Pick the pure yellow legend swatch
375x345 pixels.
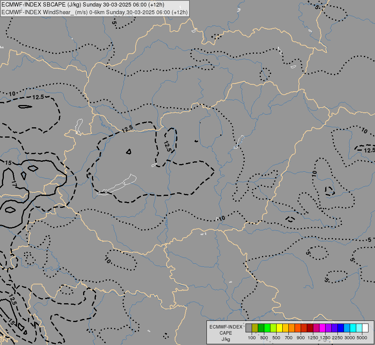[x=279, y=328]
